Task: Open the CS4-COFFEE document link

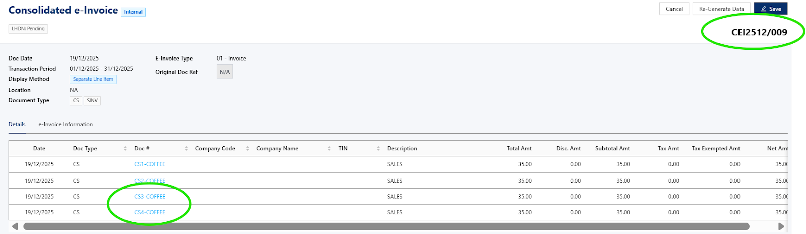Action: (150, 213)
